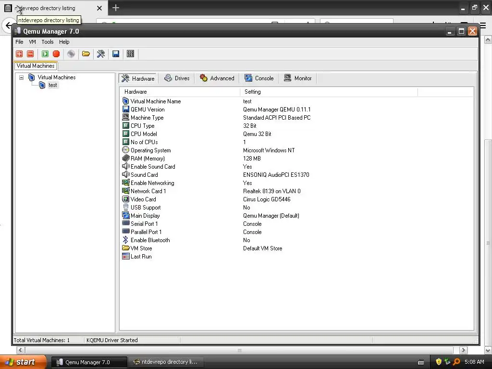Click the CPU Model chip icon
This screenshot has width=492, height=369.
point(125,134)
